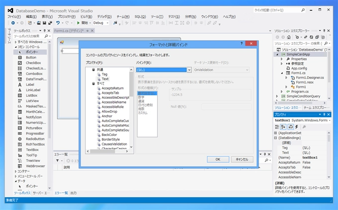Click the Categorized view icon in Properties

click(x=277, y=127)
